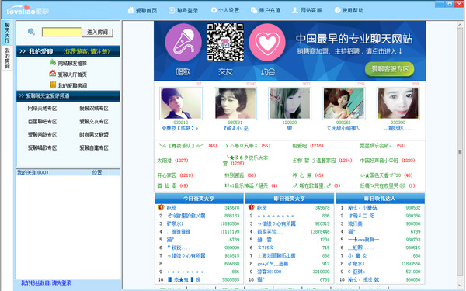Viewport: 466px width, 291px height.
Task: Click the home icon in top navigation
Action: coord(130,10)
